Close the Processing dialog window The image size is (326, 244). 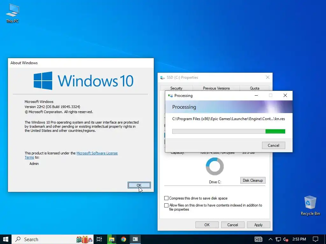click(x=285, y=95)
